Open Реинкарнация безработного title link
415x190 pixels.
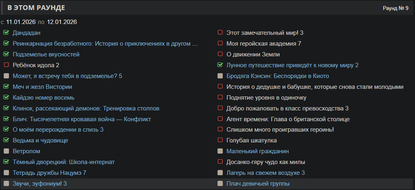(105, 43)
